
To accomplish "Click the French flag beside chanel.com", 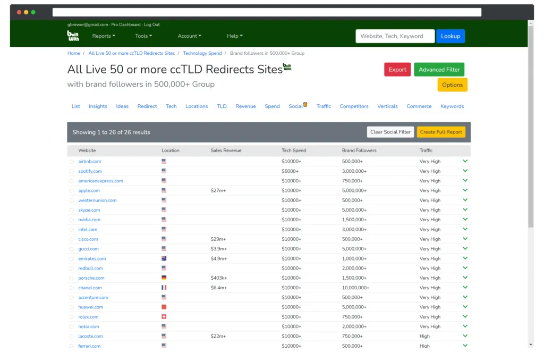I will coord(164,288).
